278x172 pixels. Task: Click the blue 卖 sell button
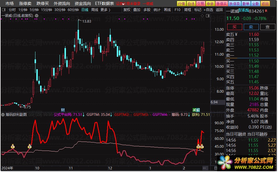tap(251, 27)
